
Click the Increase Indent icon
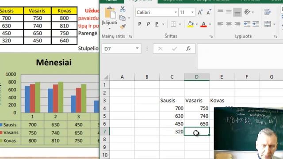point(256,24)
